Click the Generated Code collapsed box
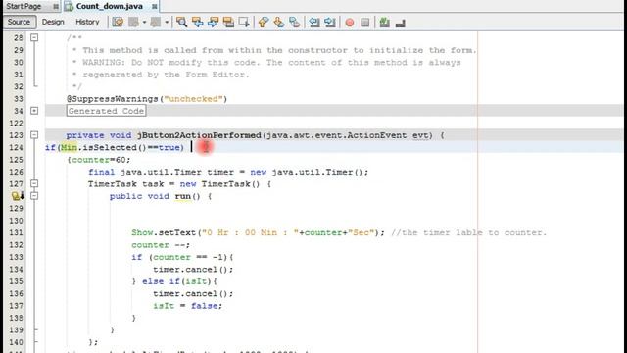The height and width of the screenshot is (353, 627). tap(106, 111)
